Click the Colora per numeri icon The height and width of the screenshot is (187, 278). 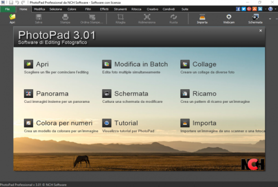pos(29,123)
